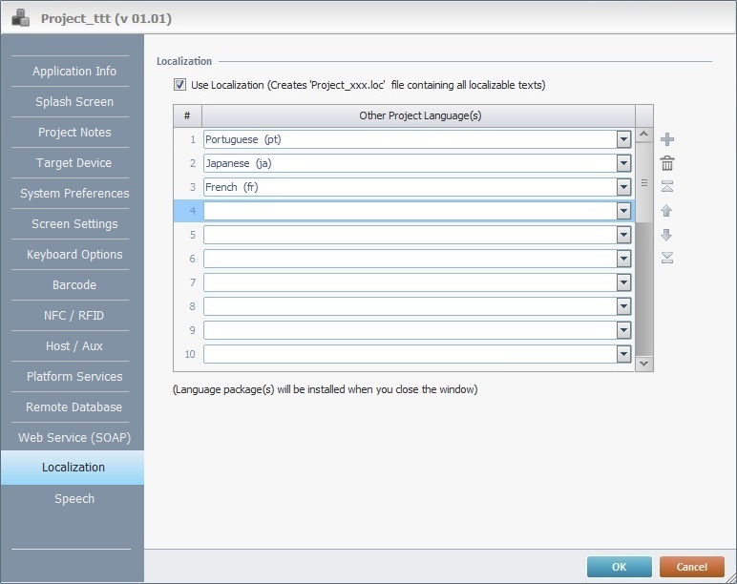Select the Web Service (SOAP) tab
Viewport: 737px width, 584px height.
pyautogui.click(x=74, y=437)
